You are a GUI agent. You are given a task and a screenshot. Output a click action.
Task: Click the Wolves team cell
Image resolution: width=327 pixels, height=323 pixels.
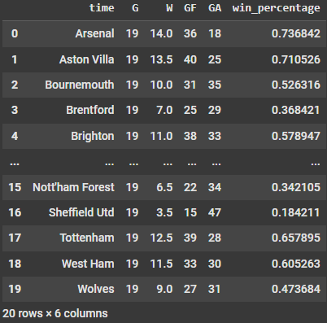[96, 289]
